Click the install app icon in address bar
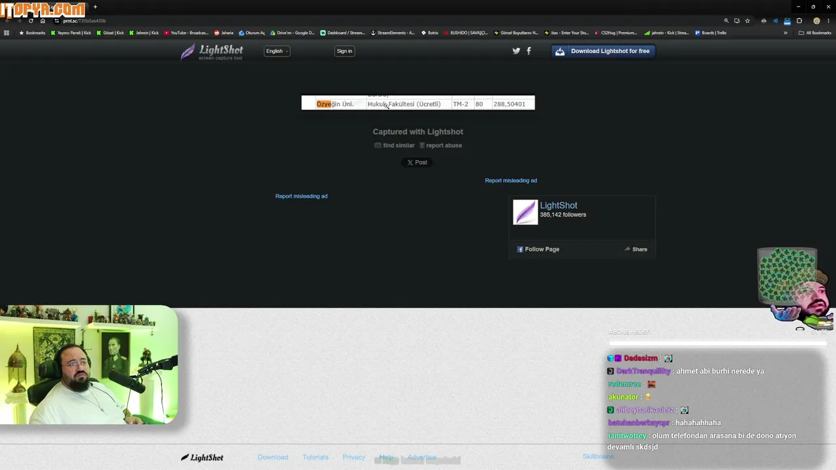The image size is (836, 470). tap(737, 21)
